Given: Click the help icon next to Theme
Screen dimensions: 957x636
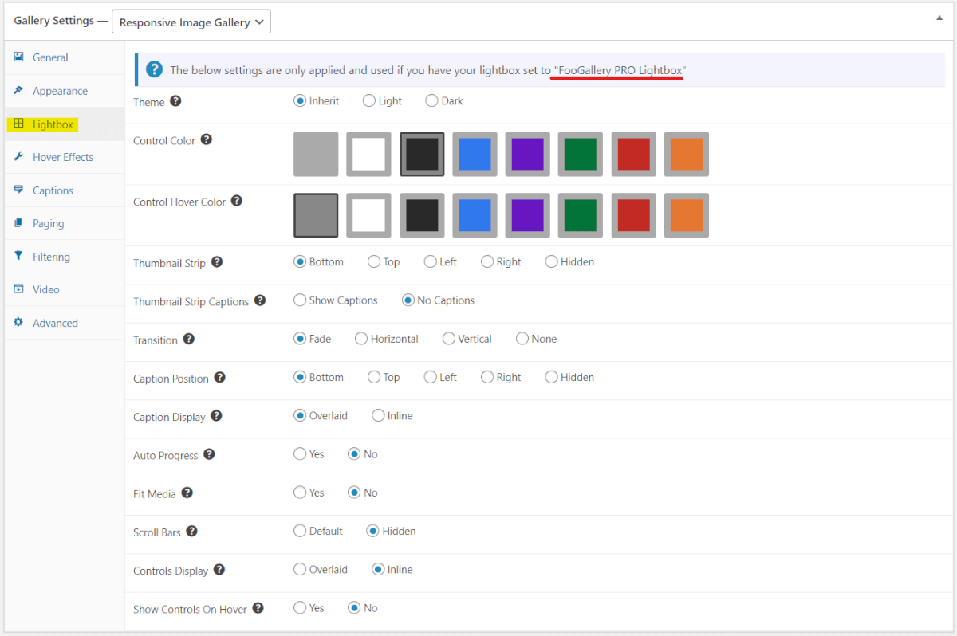Looking at the screenshot, I should click(175, 101).
